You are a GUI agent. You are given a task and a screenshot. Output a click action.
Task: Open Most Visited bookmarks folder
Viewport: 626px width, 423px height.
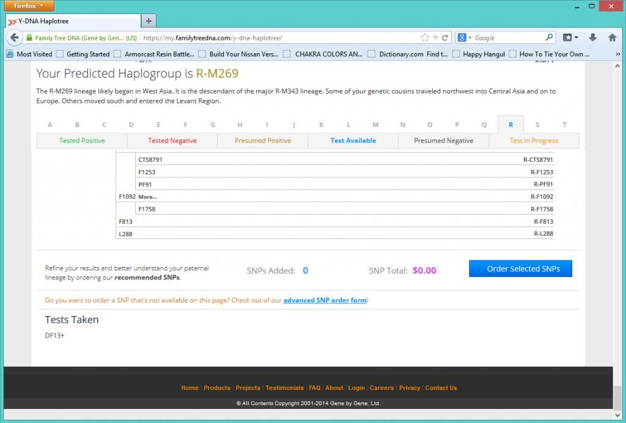[29, 54]
